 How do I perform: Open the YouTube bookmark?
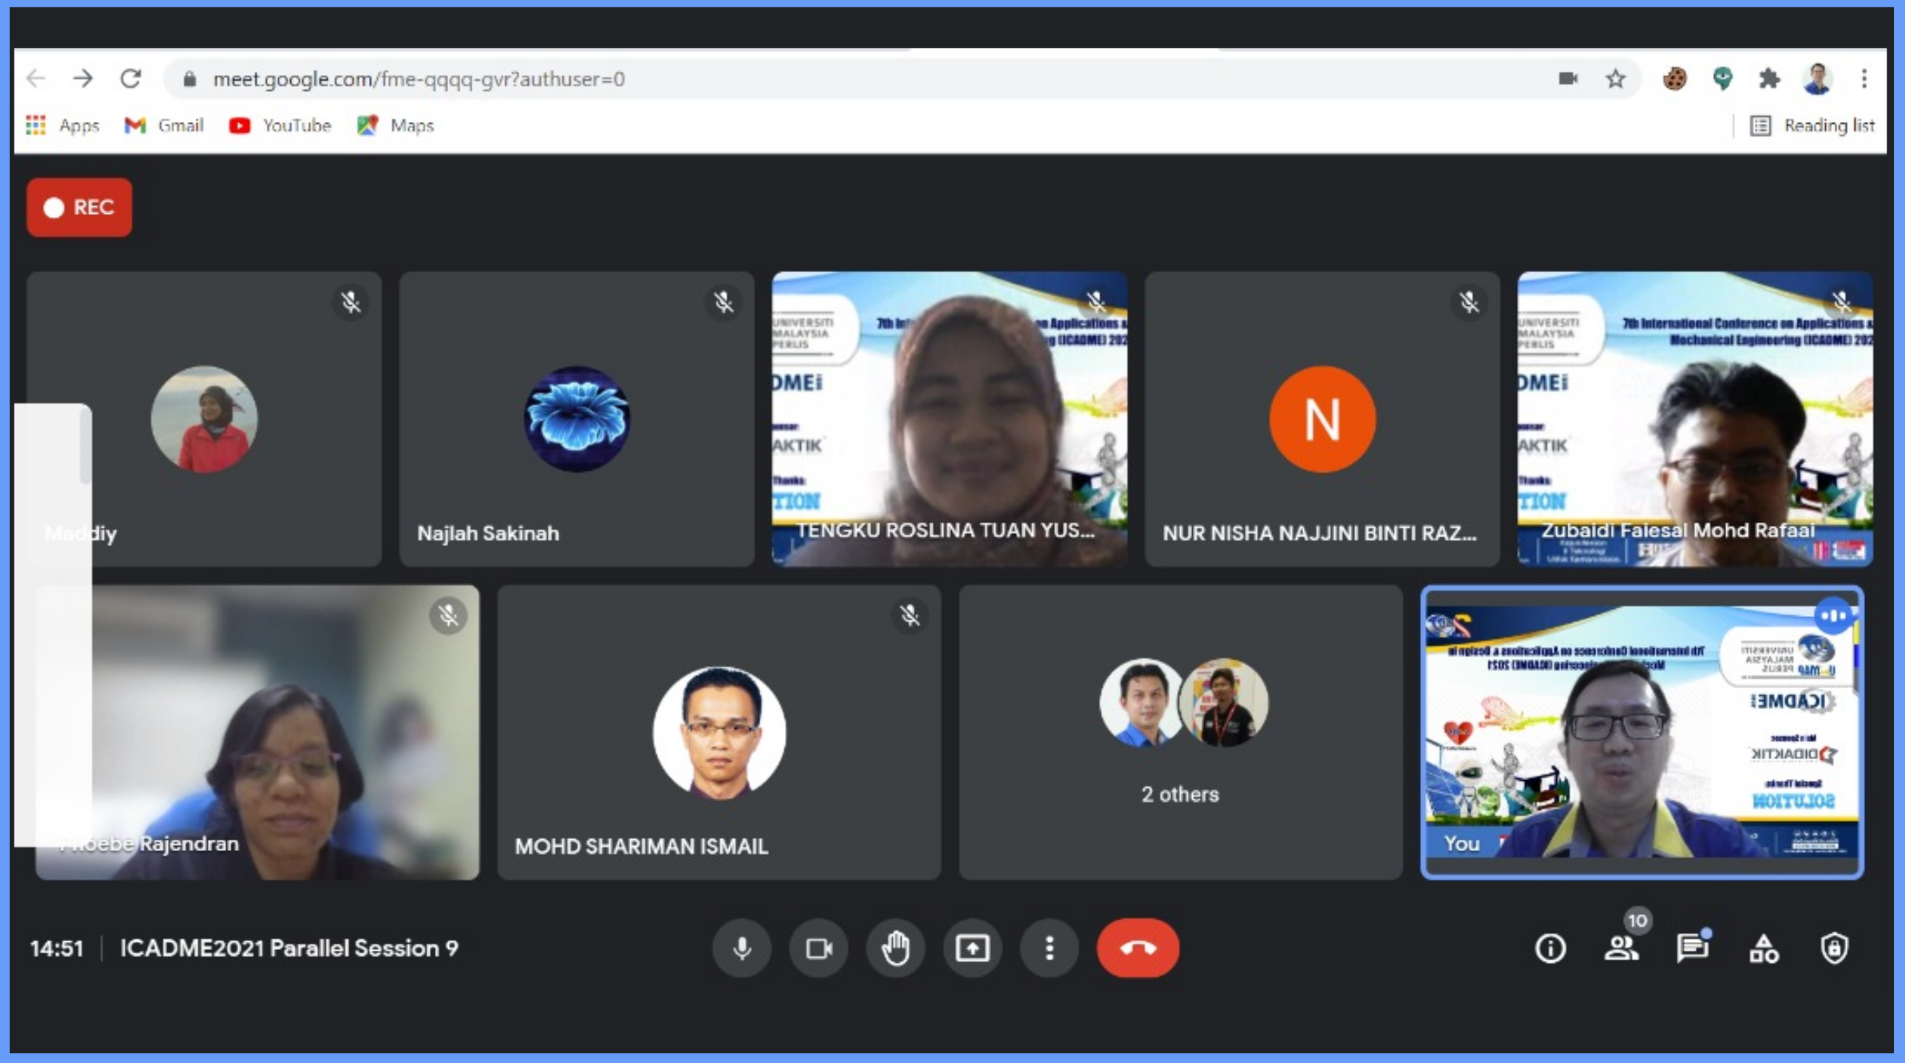(281, 126)
